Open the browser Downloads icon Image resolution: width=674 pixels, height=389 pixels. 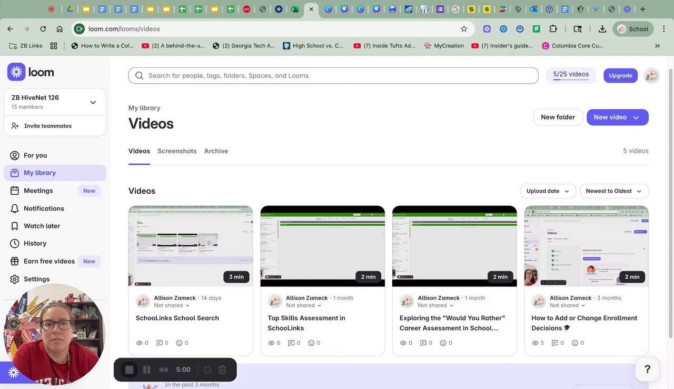coord(602,29)
